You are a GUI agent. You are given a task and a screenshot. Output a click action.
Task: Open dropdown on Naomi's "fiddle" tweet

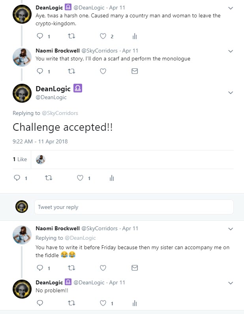pyautogui.click(x=231, y=229)
